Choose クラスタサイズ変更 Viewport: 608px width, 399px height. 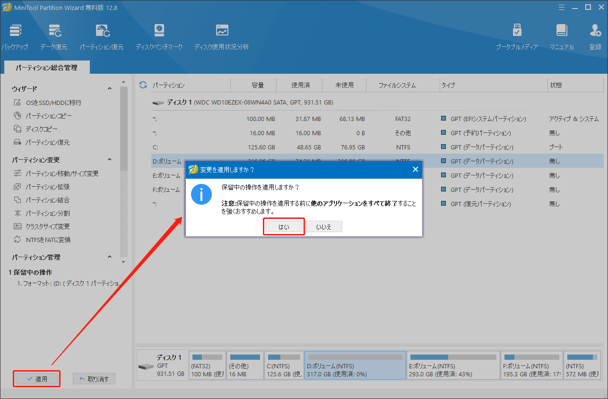pos(41,226)
